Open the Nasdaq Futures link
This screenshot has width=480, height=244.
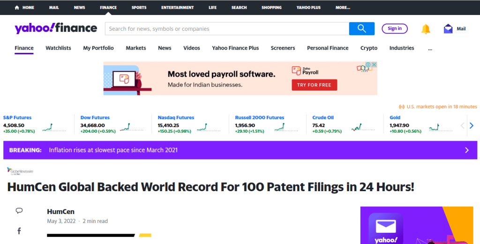pyautogui.click(x=176, y=118)
